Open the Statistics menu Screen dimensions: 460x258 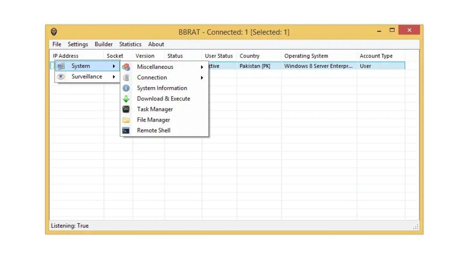pos(130,44)
